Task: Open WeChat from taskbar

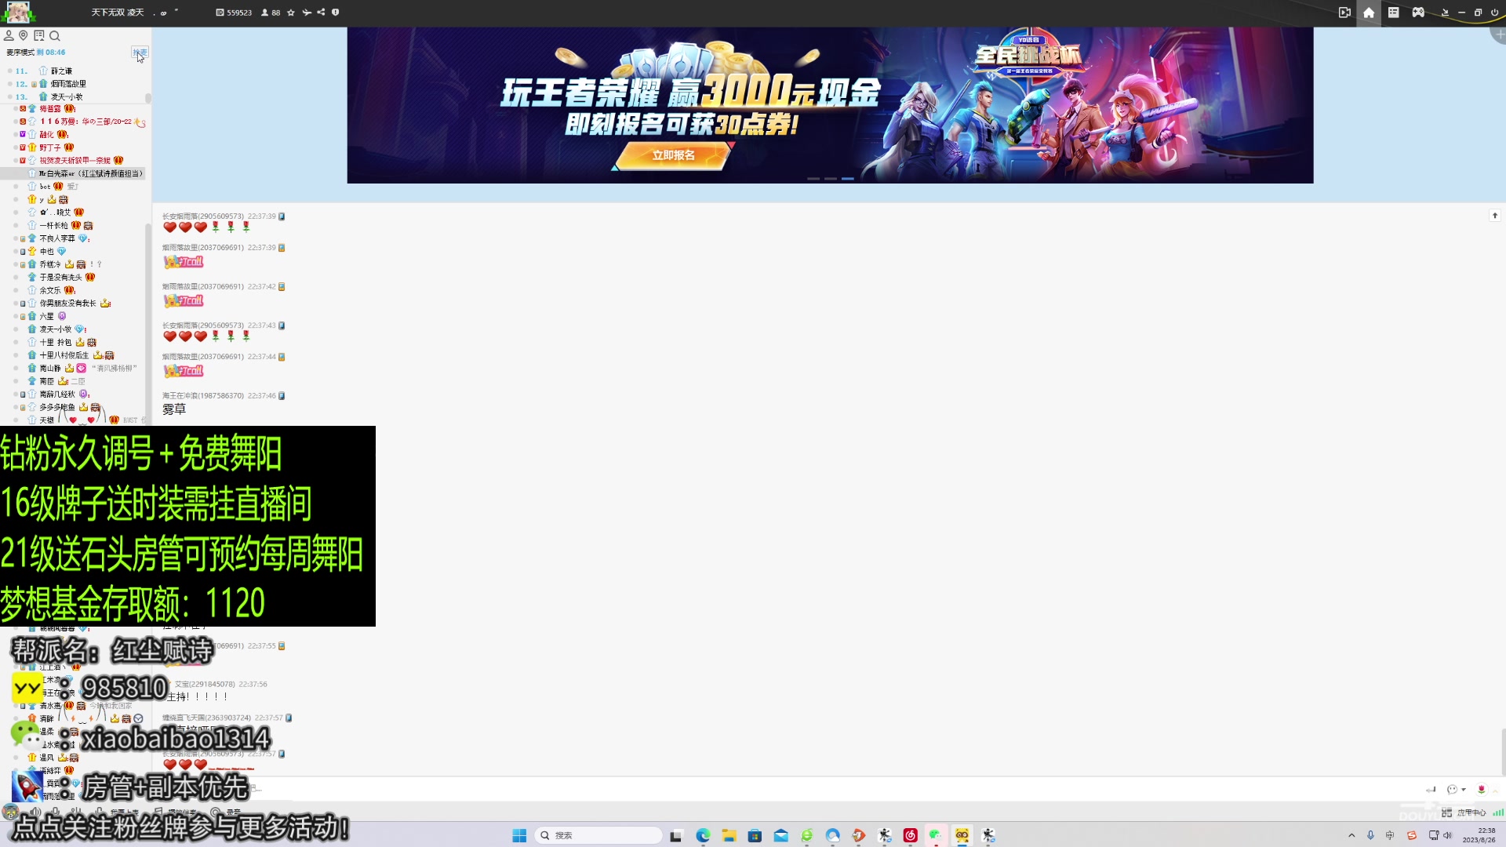Action: coord(936,835)
